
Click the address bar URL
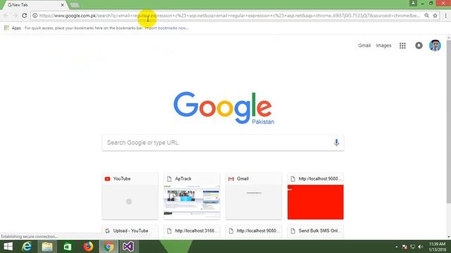(229, 15)
